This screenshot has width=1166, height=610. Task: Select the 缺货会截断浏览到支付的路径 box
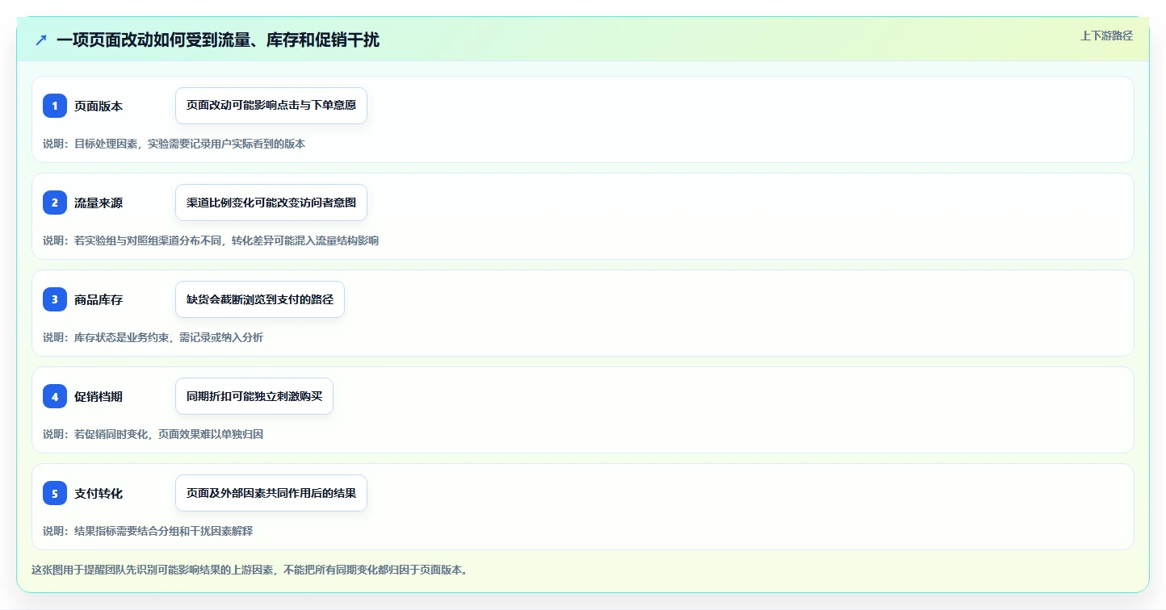click(x=260, y=299)
